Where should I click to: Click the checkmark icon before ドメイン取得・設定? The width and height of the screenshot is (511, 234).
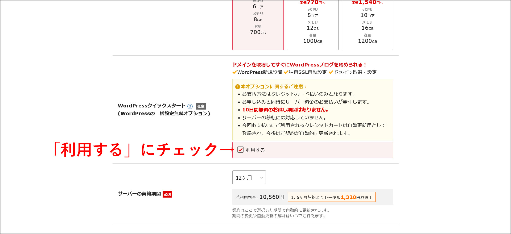331,72
